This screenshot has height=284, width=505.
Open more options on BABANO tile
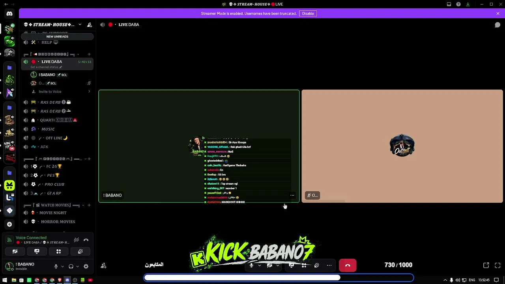click(x=292, y=195)
